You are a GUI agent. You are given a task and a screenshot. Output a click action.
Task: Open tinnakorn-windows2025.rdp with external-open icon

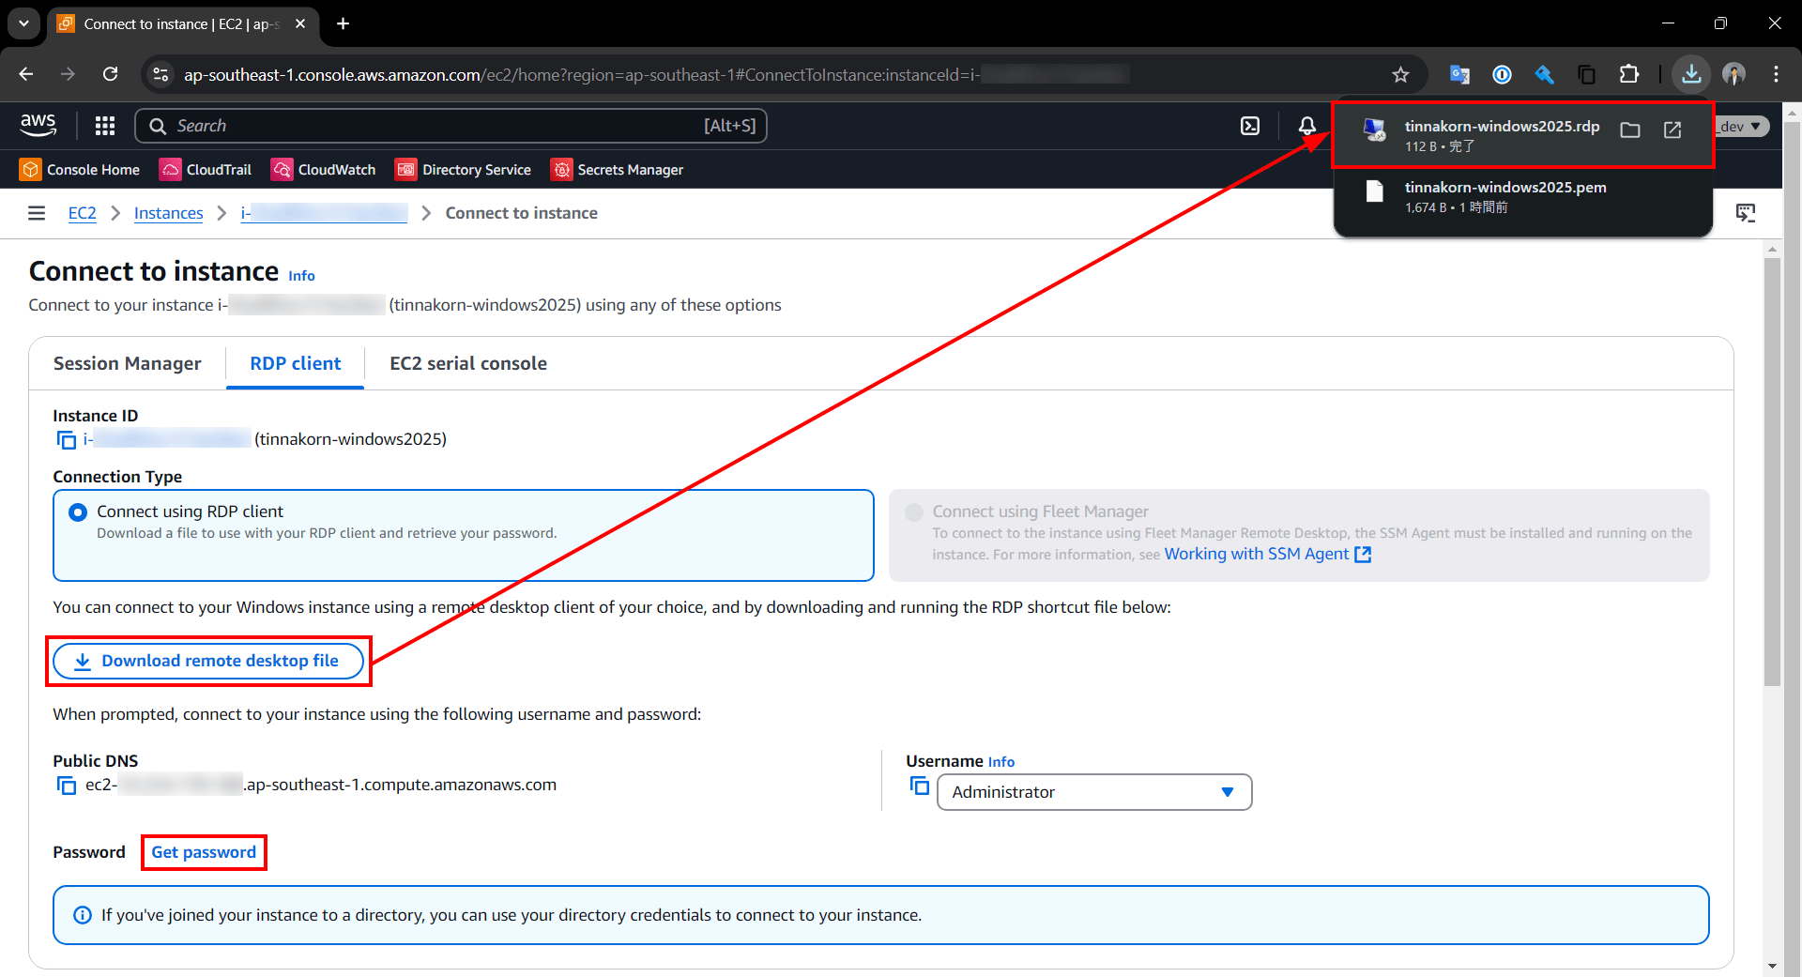[x=1672, y=130]
